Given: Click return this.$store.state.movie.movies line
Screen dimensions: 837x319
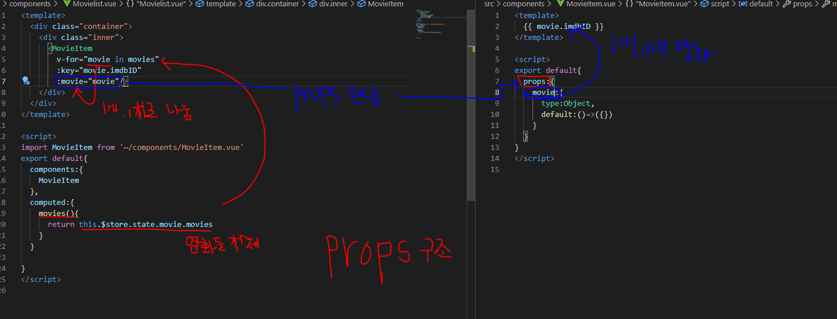Looking at the screenshot, I should (x=131, y=224).
